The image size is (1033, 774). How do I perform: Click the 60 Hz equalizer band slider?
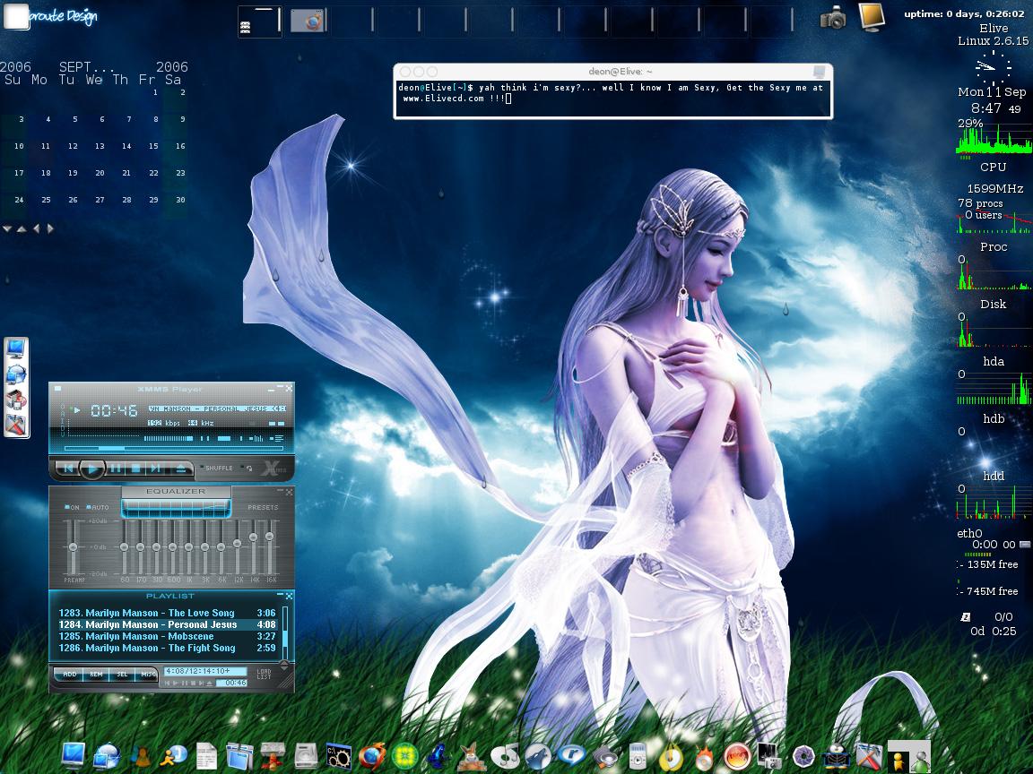(x=125, y=547)
